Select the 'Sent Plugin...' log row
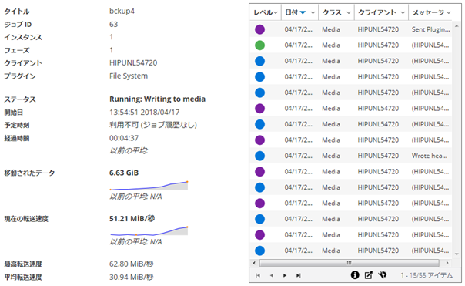This screenshot has height=286, width=465. click(x=351, y=29)
